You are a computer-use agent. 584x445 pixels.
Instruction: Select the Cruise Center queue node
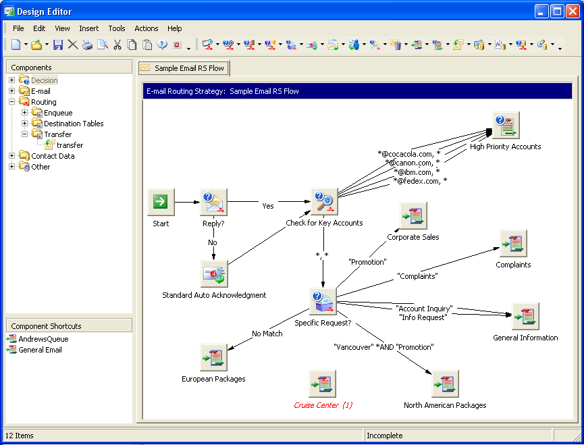click(323, 384)
